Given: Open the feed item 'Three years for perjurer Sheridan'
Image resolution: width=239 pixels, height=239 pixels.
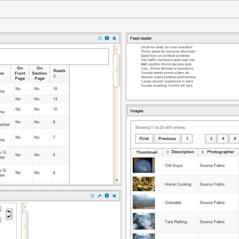Looking at the screenshot, I should click(x=168, y=52).
